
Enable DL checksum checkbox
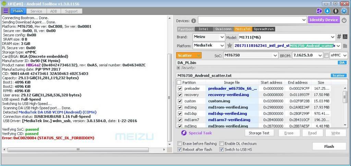[221, 144]
